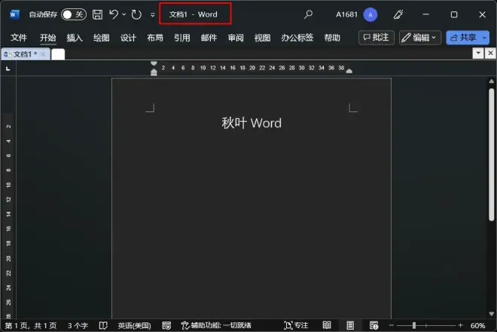Screen dimensions: 497x332
Task: Switch to Web Layout view icon
Action: point(374,325)
